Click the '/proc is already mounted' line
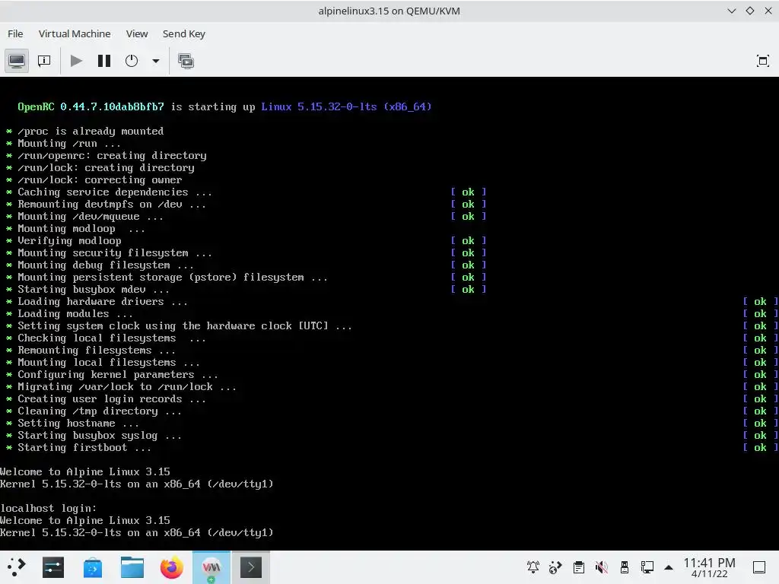 91,131
